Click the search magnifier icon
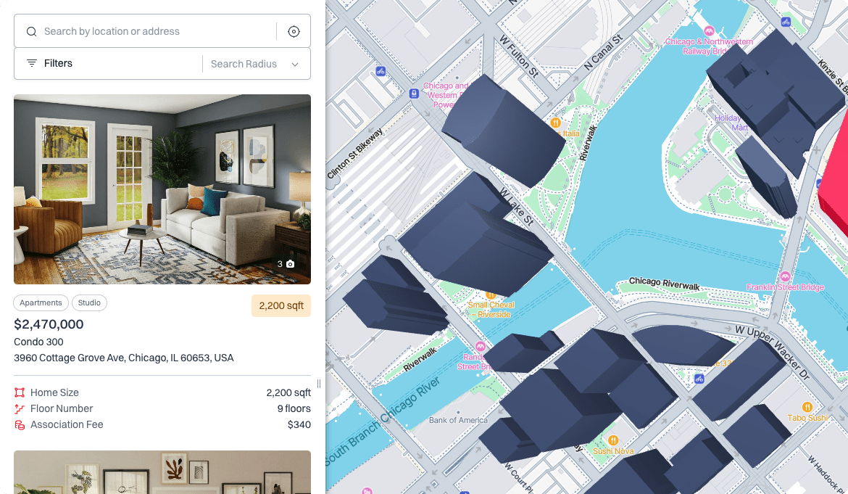This screenshot has height=494, width=848. pyautogui.click(x=31, y=31)
